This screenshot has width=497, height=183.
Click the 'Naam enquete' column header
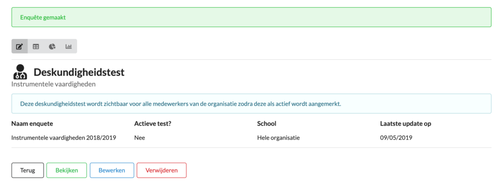tap(32, 124)
